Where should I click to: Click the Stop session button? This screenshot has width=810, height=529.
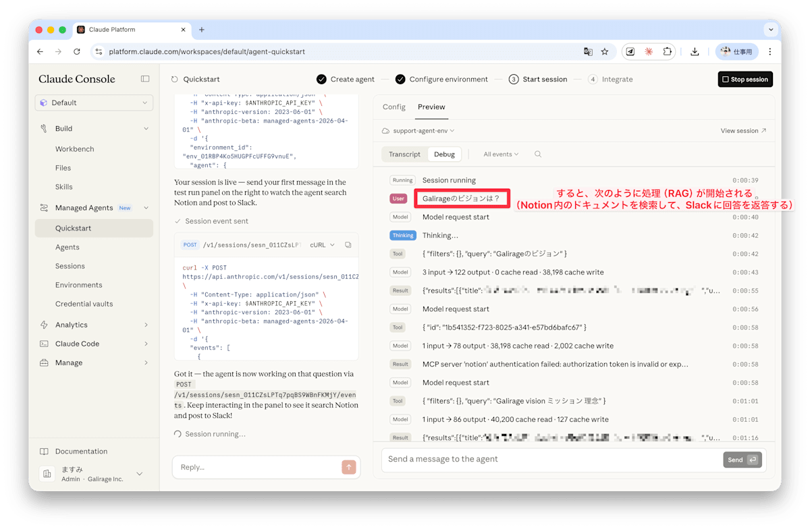pos(745,79)
